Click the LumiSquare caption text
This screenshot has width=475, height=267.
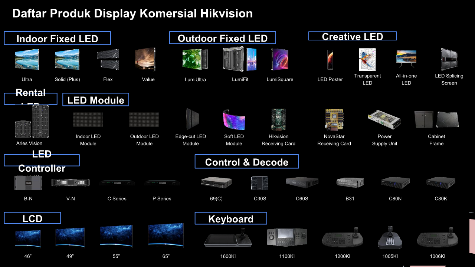[x=280, y=79]
